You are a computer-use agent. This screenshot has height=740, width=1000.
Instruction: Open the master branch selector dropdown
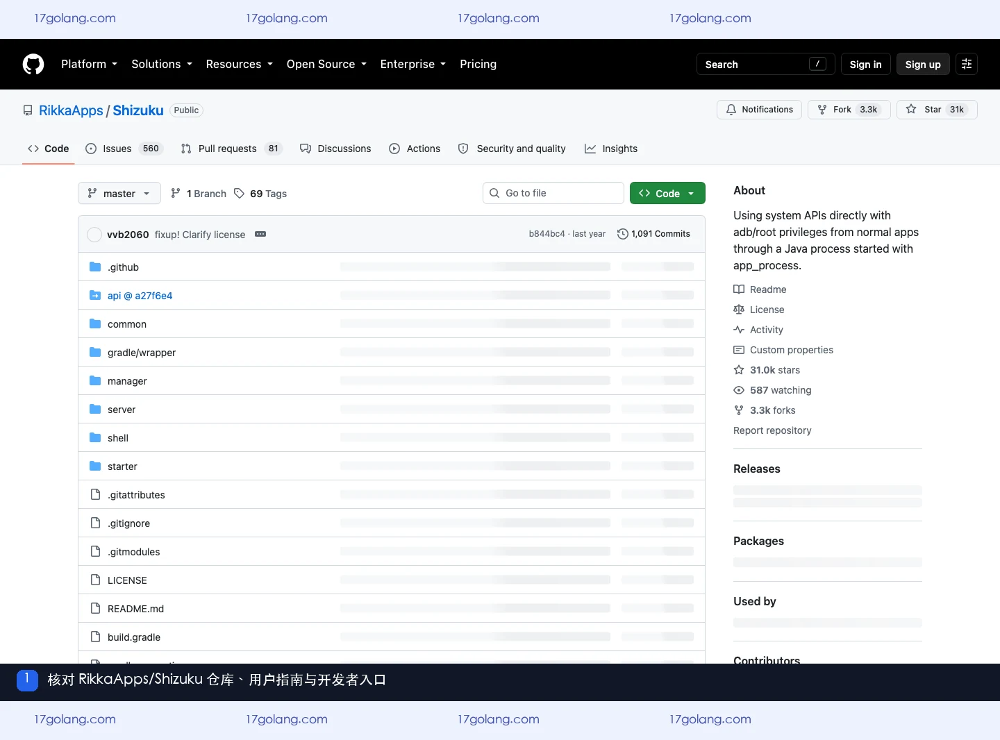point(119,194)
